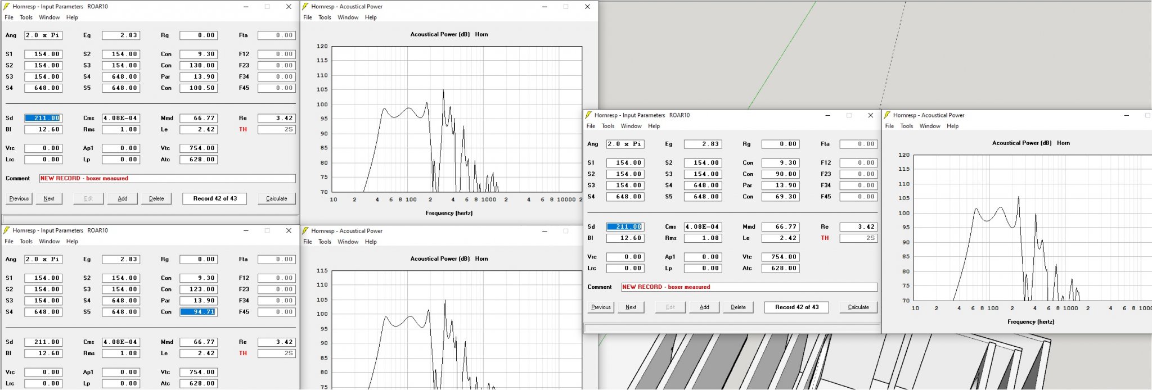Image resolution: width=1152 pixels, height=390 pixels.
Task: Open Help menu in the Con 90.00 parameters window
Action: 654,126
